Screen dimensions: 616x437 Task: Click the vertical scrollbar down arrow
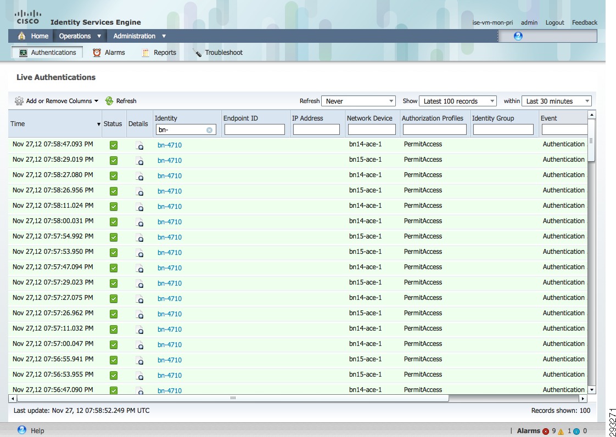click(592, 390)
